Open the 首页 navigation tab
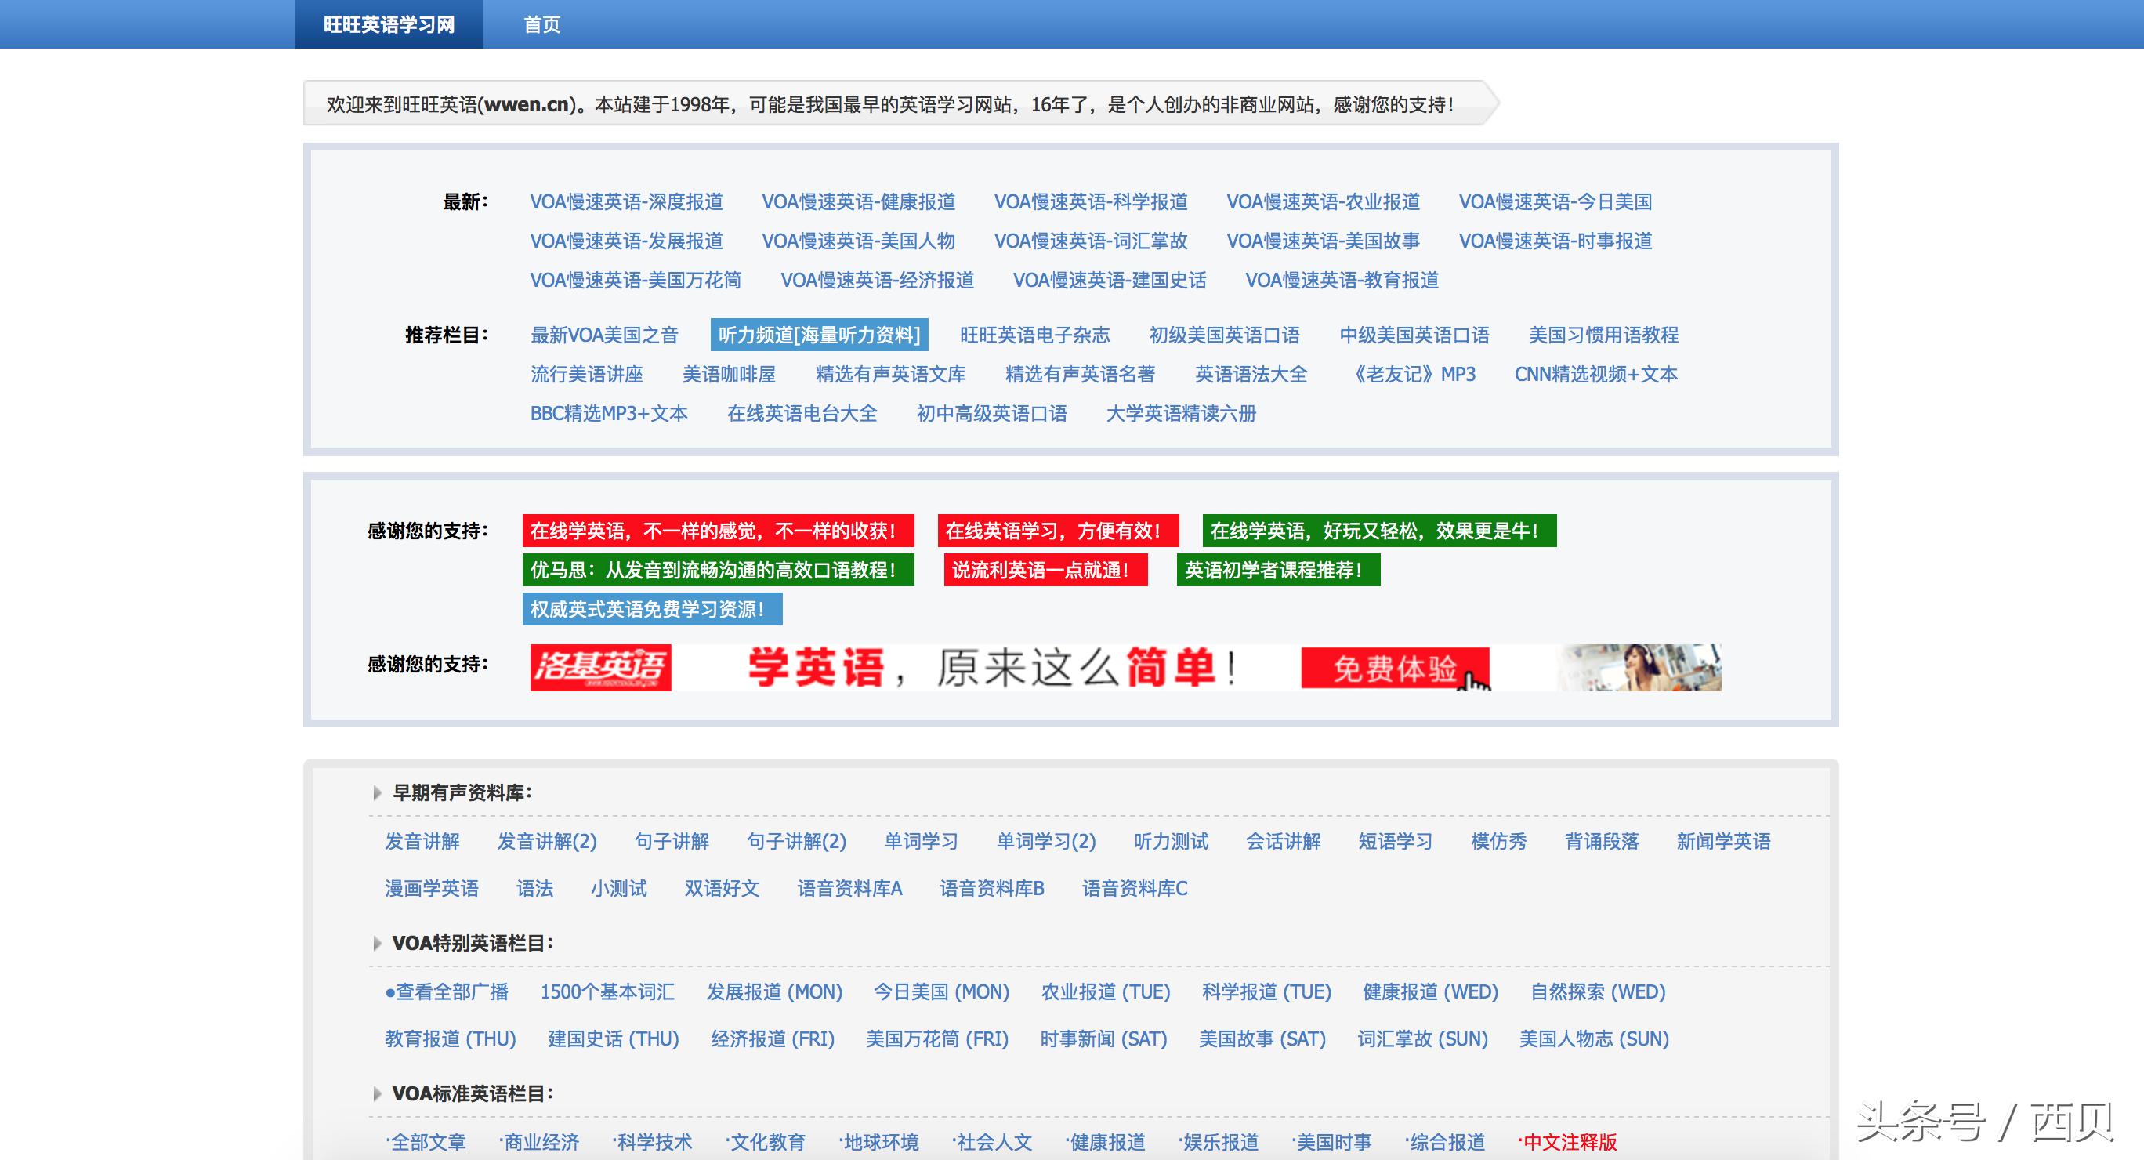2144x1160 pixels. (541, 24)
